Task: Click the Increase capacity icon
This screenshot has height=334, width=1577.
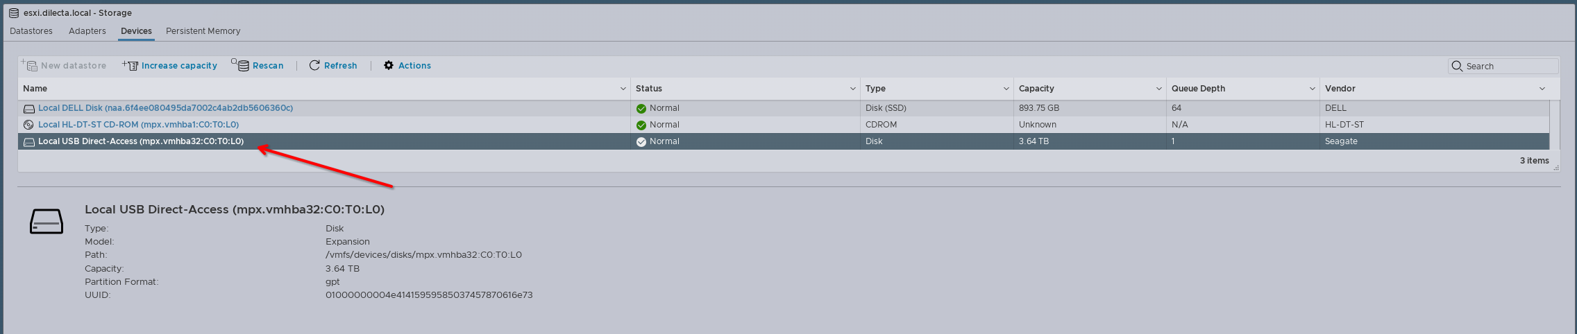Action: (x=130, y=65)
